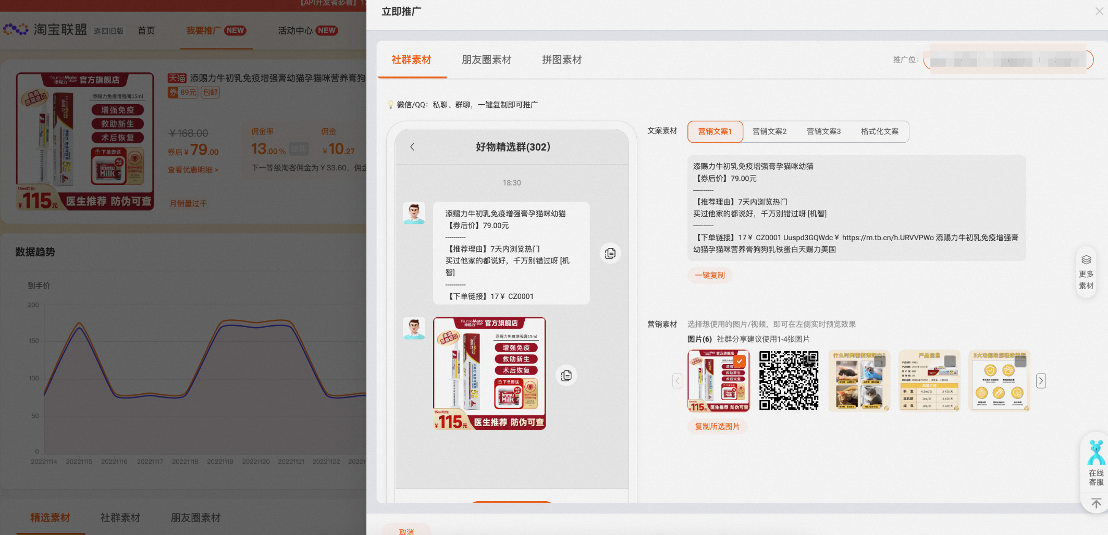1108x535 pixels.
Task: Copy the chat image message with copy icon
Action: (567, 376)
